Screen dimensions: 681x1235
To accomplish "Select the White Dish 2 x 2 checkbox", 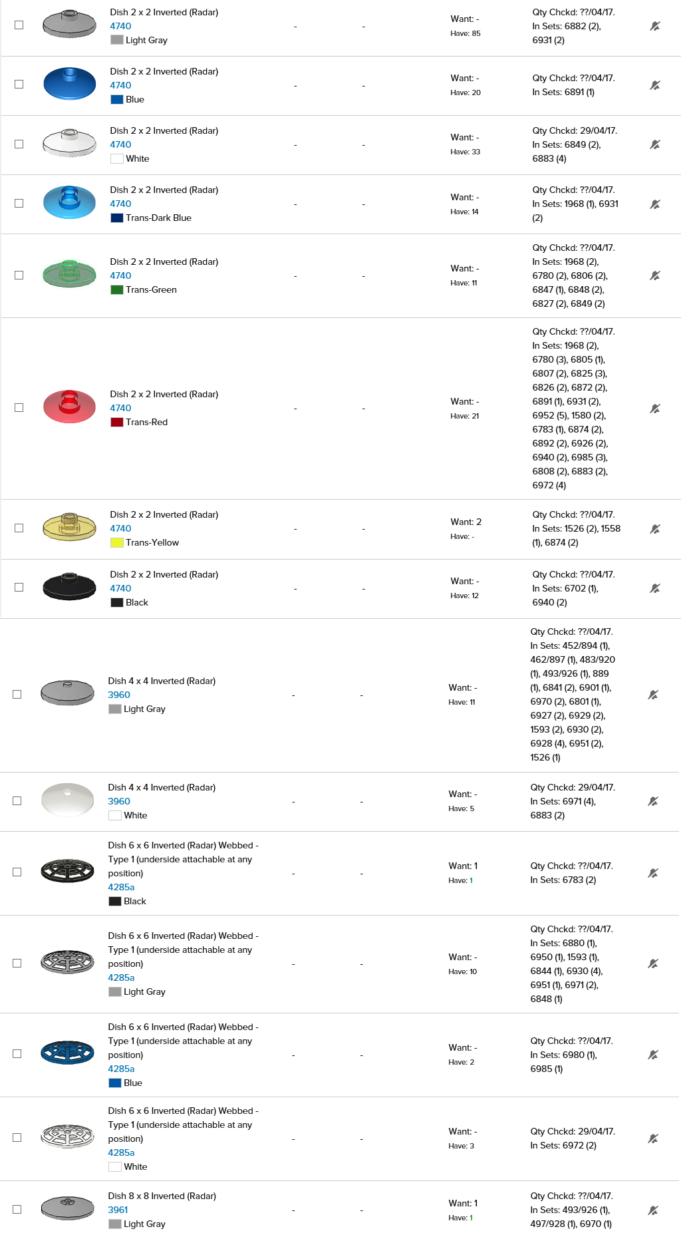I will point(19,144).
